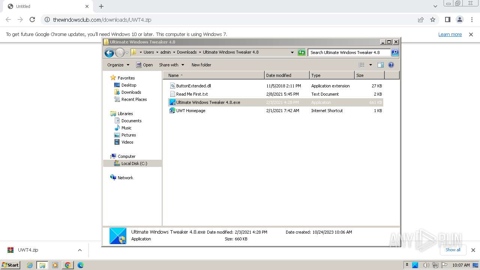Click Chrome back arrow

click(8, 19)
